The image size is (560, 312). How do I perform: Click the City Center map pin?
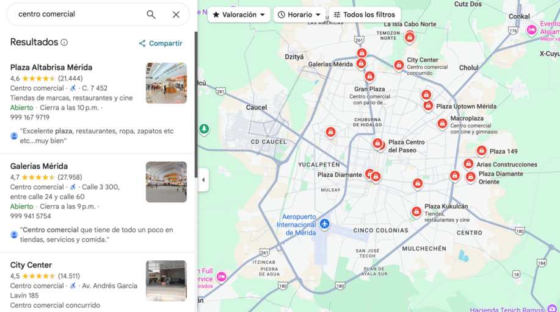click(399, 65)
